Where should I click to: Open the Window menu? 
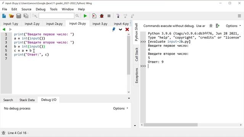pos(68,9)
